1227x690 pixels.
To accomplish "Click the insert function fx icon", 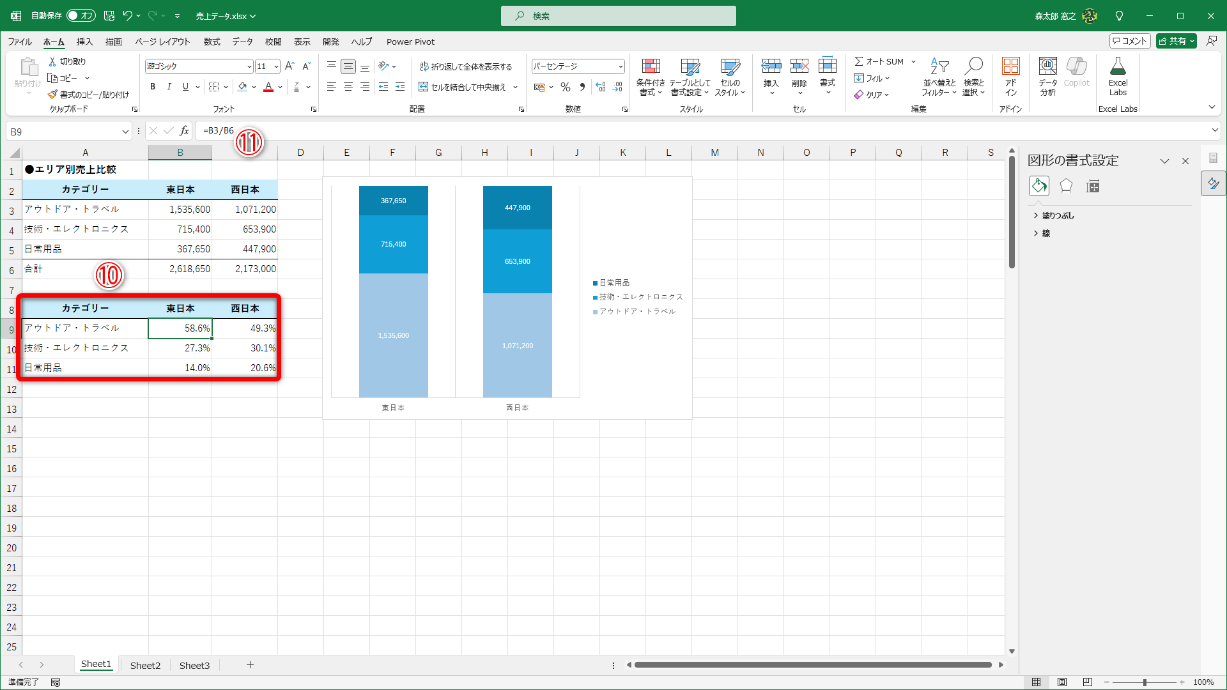I will (185, 131).
